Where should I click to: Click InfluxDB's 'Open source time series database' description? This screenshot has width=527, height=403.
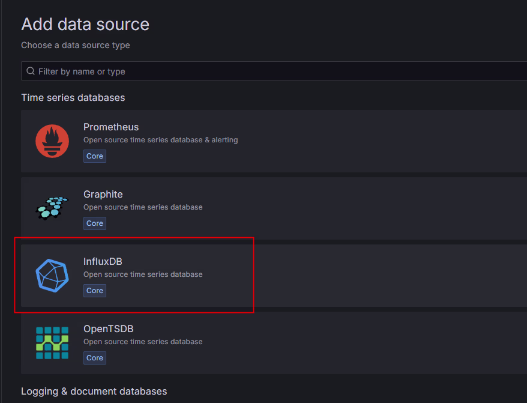[x=143, y=274]
